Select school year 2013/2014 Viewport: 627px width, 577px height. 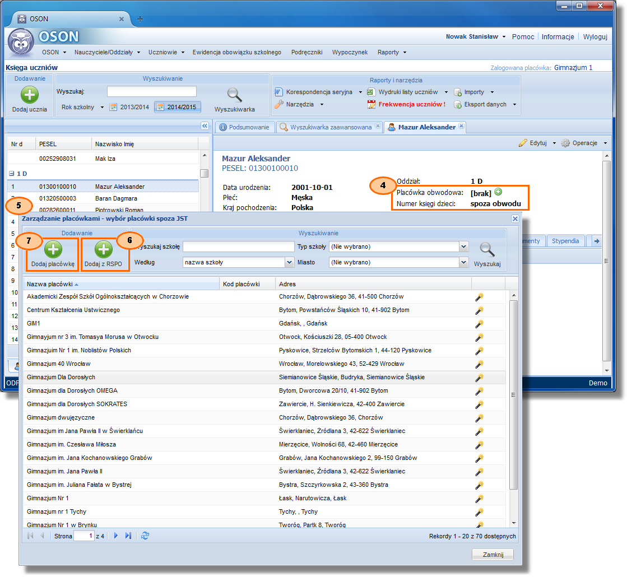click(129, 107)
